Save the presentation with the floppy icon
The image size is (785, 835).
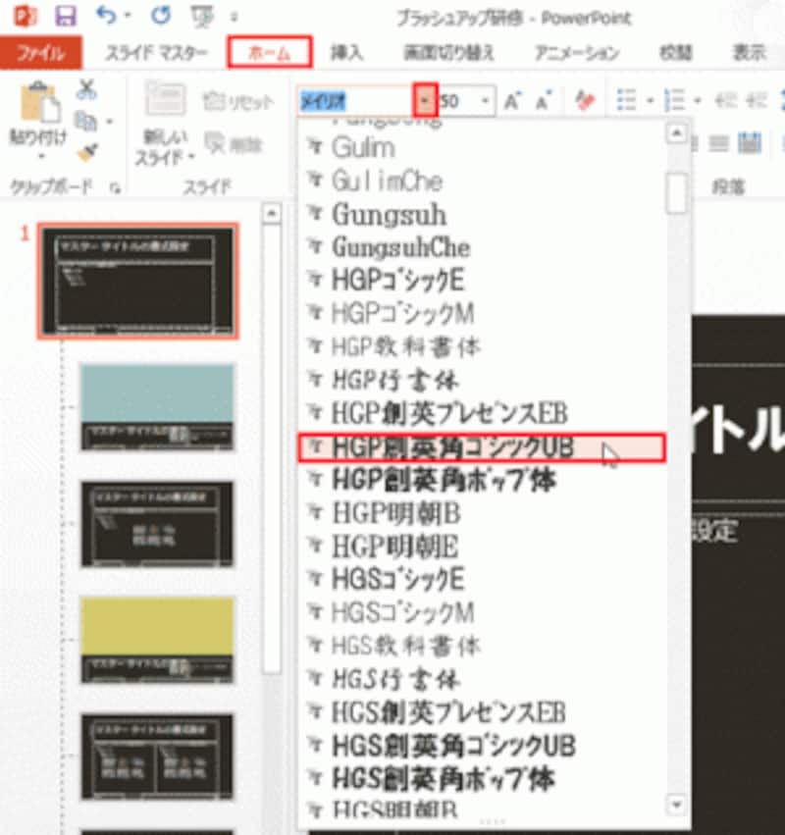(66, 16)
